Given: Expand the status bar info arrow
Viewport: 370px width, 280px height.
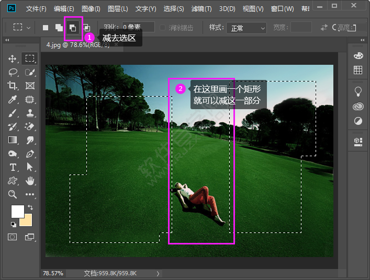Looking at the screenshot, I should 158,273.
